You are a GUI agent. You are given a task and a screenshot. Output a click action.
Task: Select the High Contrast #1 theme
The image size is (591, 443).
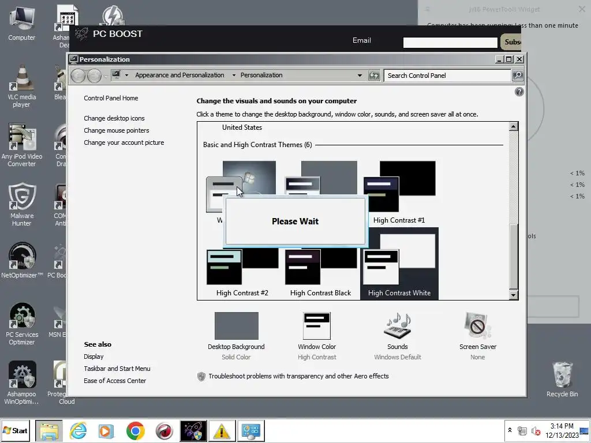click(x=399, y=192)
